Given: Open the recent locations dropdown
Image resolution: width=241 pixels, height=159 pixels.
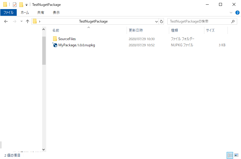Looking at the screenshot, I should tap(21, 21).
